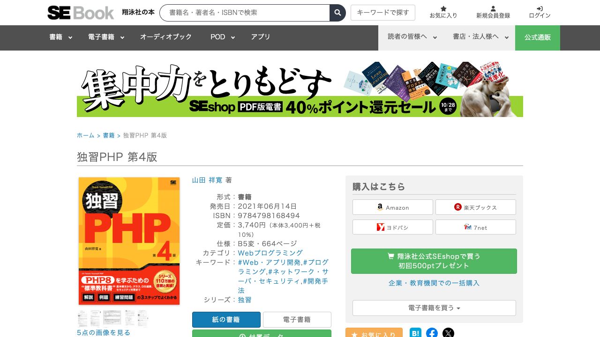Click キーワードで探す button

[x=383, y=13]
